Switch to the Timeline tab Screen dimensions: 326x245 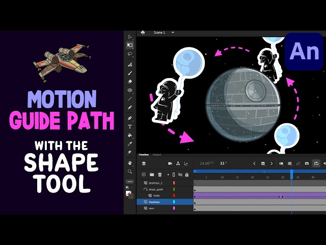point(144,155)
